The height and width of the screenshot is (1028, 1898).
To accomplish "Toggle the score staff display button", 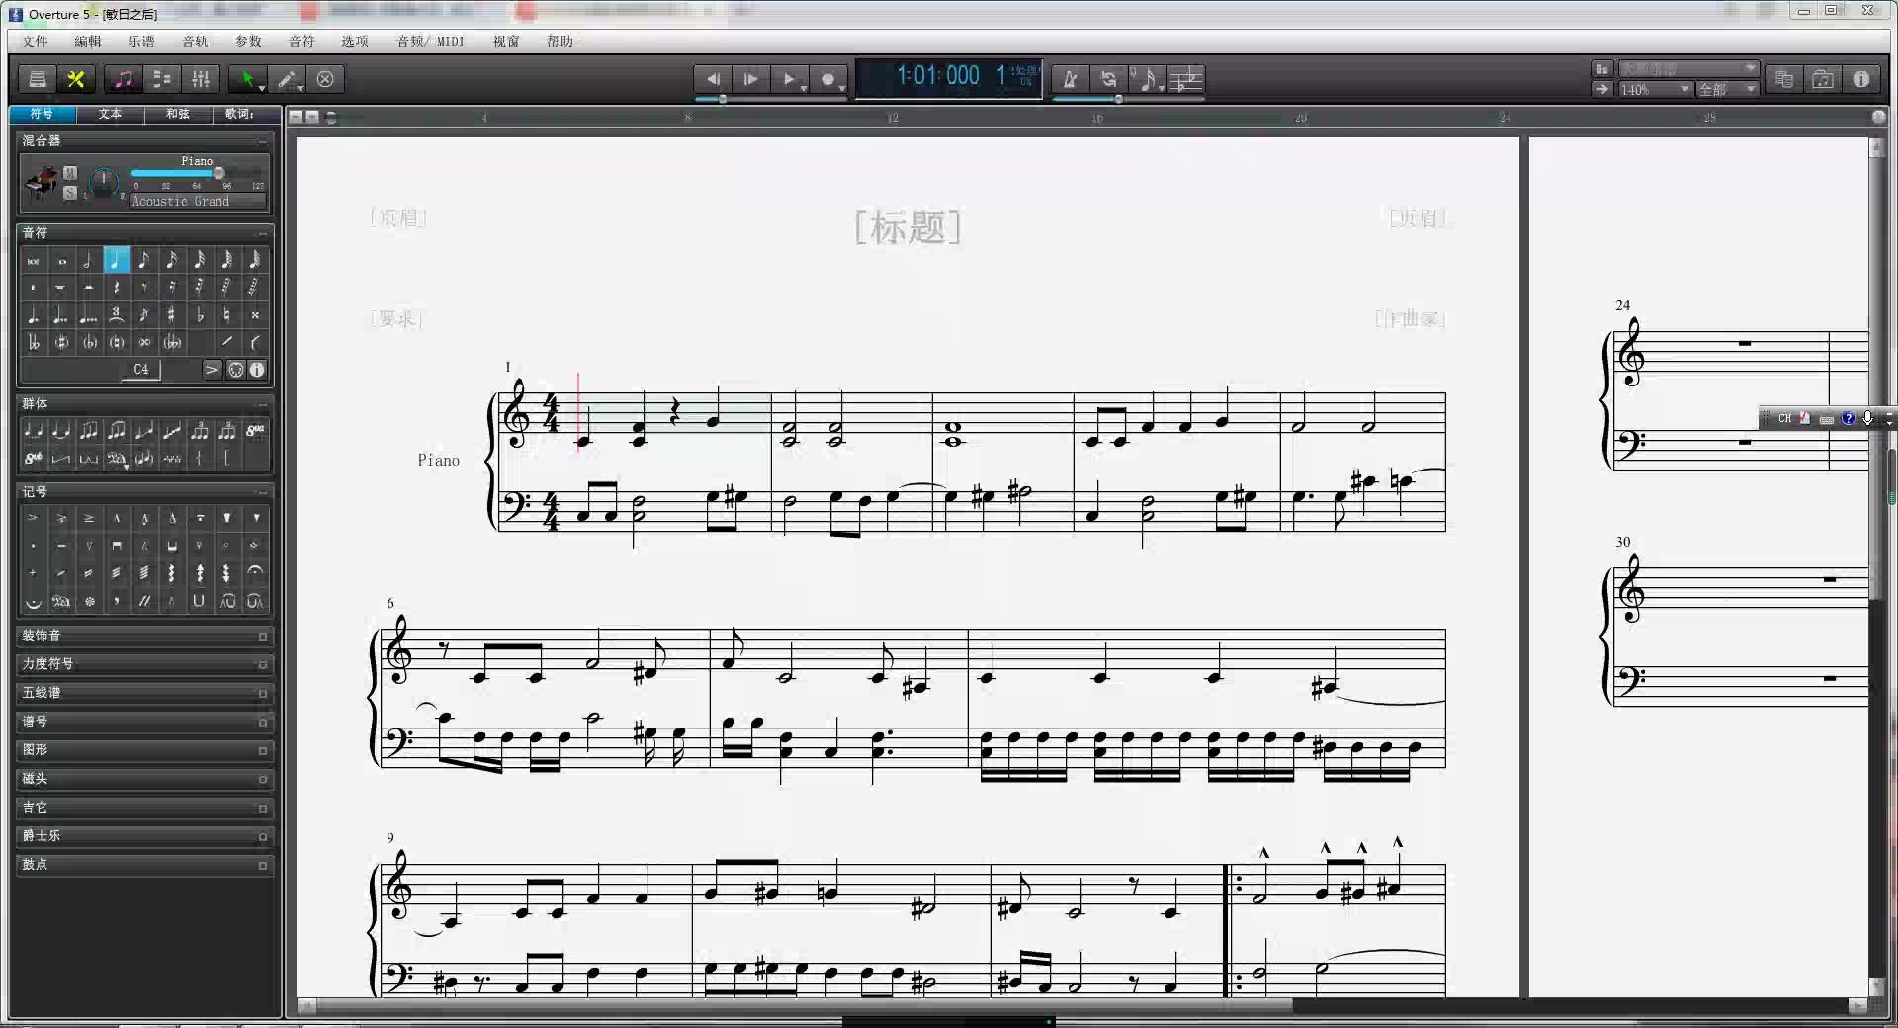I will pos(1185,79).
